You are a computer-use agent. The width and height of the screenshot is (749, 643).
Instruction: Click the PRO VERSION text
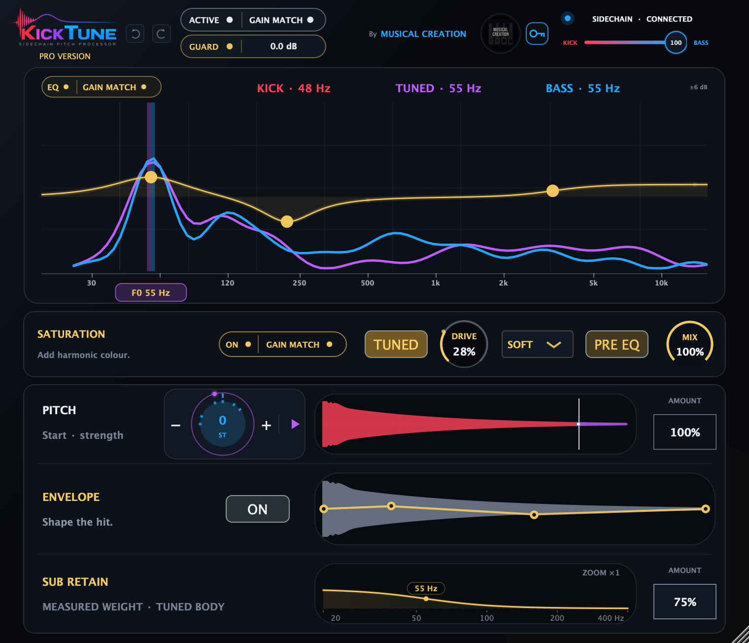click(x=65, y=56)
